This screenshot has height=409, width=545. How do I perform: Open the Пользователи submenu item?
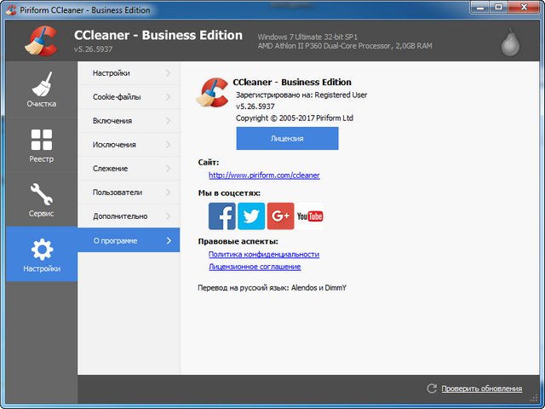point(129,192)
